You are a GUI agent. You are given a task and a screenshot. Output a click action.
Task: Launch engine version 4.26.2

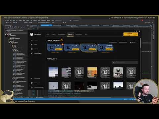point(91,49)
